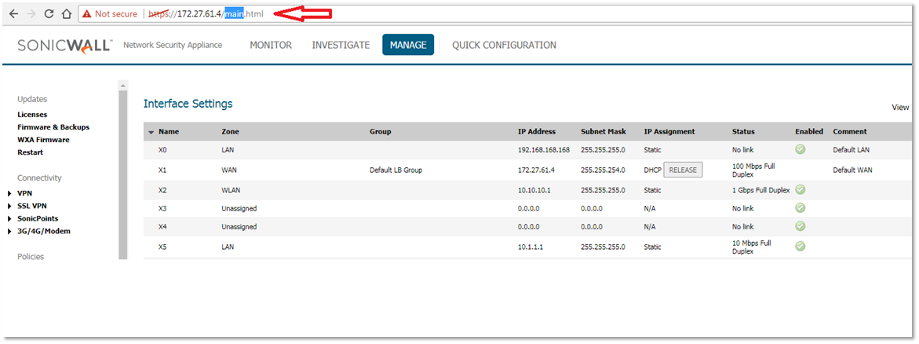
Task: Click the Status column header
Action: click(743, 132)
